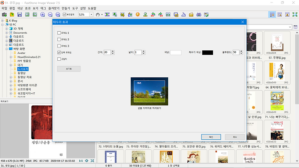
Task: Open the 색상 menu
Action: point(20,8)
